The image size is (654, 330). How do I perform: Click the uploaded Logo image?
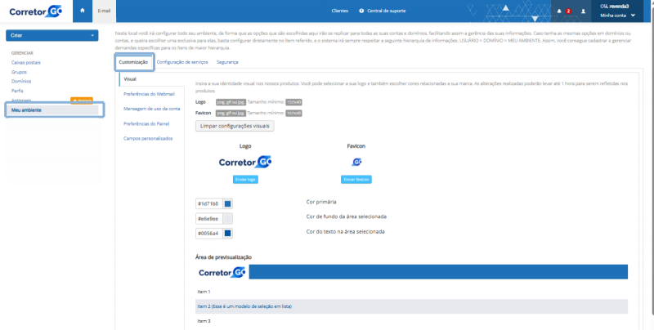pyautogui.click(x=245, y=162)
